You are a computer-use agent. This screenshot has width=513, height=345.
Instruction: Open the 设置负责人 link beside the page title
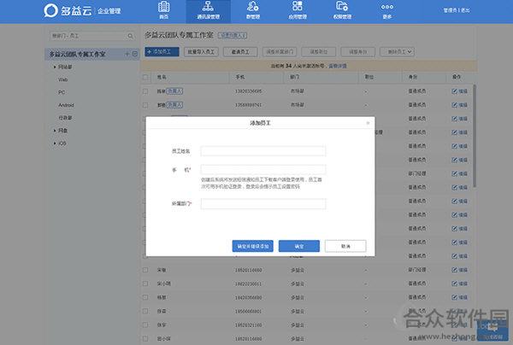coord(233,35)
